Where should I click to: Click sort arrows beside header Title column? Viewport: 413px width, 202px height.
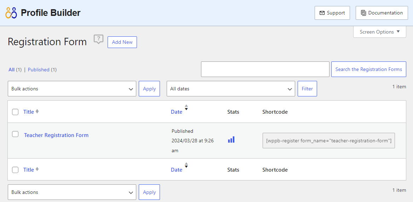[x=37, y=111]
